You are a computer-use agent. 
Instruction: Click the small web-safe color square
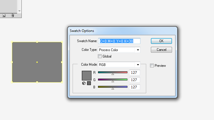pyautogui.click(x=89, y=83)
